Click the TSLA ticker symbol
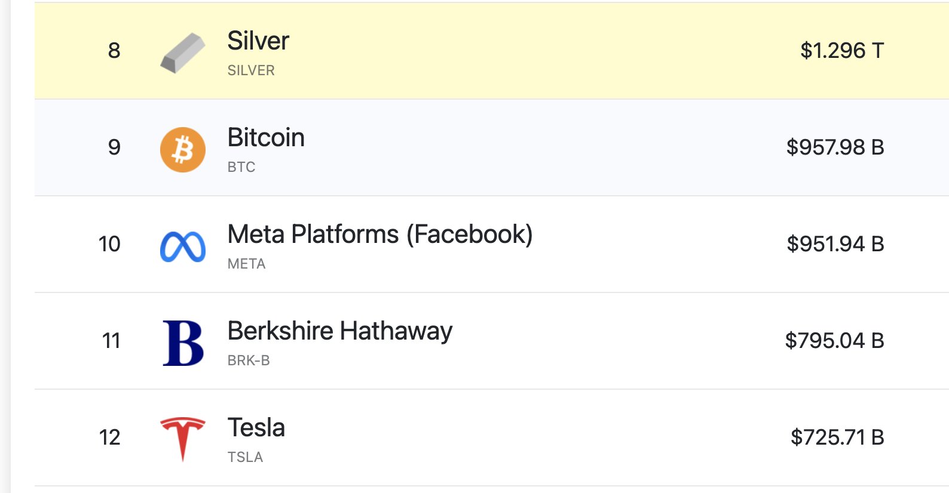The width and height of the screenshot is (949, 493). pyautogui.click(x=245, y=457)
